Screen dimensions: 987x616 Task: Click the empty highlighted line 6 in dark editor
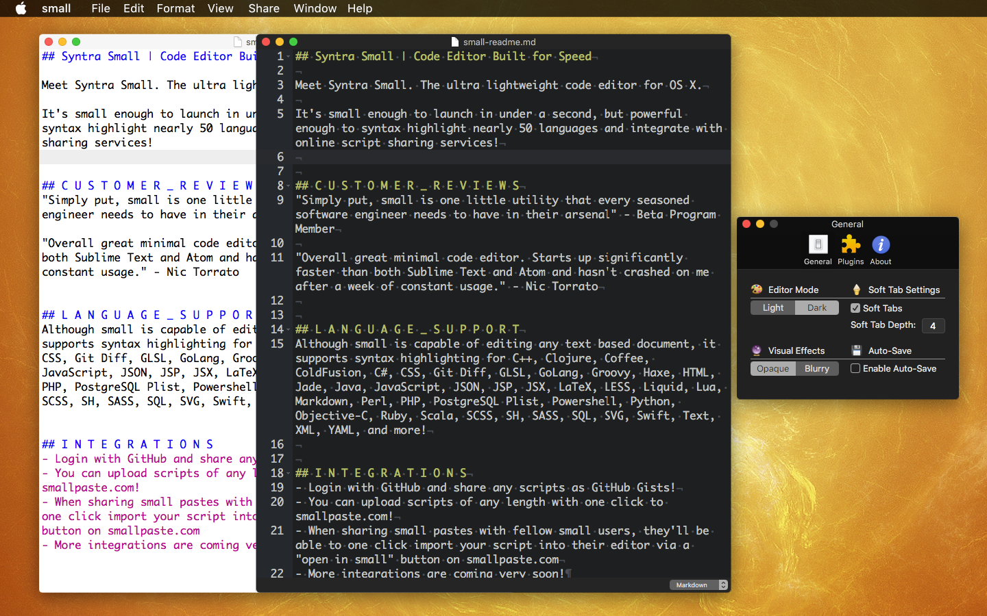511,157
